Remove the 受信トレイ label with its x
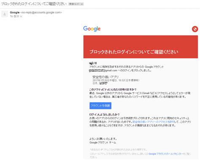The image size is (200, 160). (x=82, y=4)
